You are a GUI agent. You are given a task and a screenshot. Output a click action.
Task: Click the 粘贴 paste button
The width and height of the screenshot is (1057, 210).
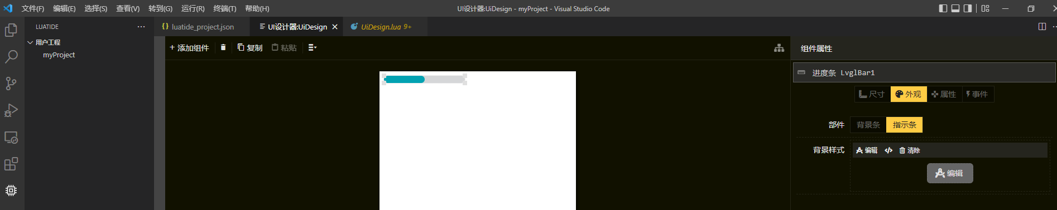point(284,48)
